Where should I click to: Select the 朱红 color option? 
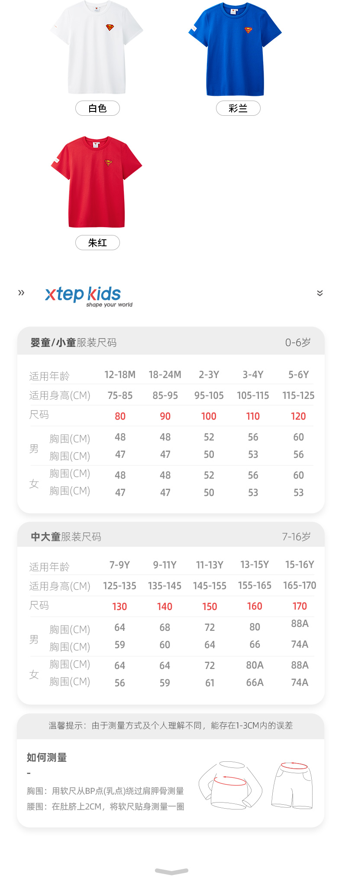97,243
